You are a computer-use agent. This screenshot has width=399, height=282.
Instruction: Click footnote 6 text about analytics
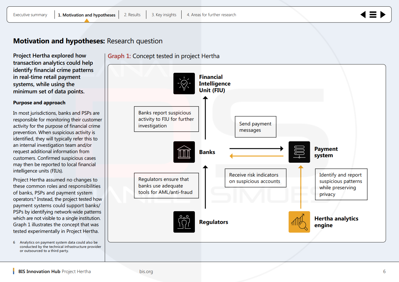pyautogui.click(x=60, y=247)
